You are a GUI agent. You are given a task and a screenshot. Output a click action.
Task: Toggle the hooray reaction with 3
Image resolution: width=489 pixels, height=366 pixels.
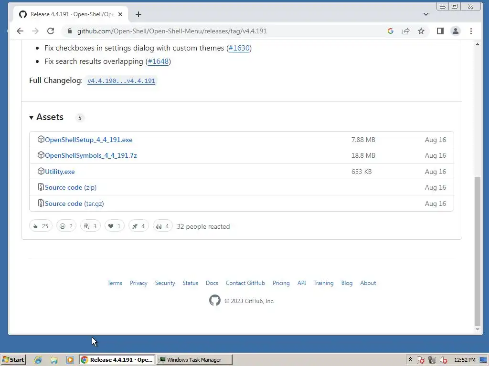90,226
